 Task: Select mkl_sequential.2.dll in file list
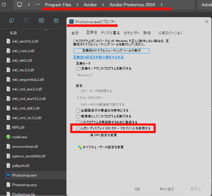click(x=28, y=80)
